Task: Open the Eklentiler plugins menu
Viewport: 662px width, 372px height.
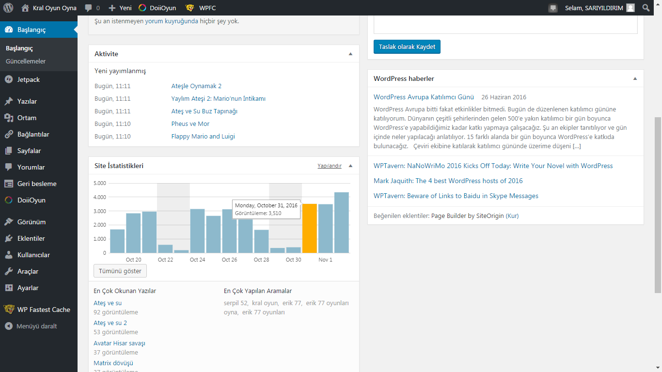Action: click(39, 238)
